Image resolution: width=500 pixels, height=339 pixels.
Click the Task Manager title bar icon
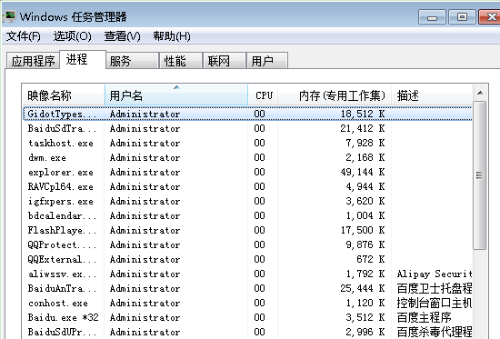click(9, 16)
